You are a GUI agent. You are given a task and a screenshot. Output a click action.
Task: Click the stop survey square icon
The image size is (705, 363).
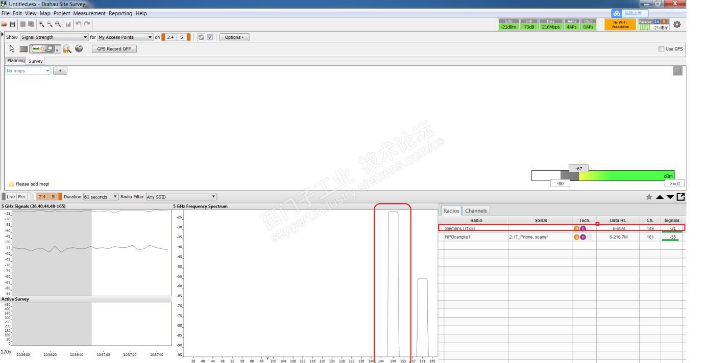click(x=23, y=24)
